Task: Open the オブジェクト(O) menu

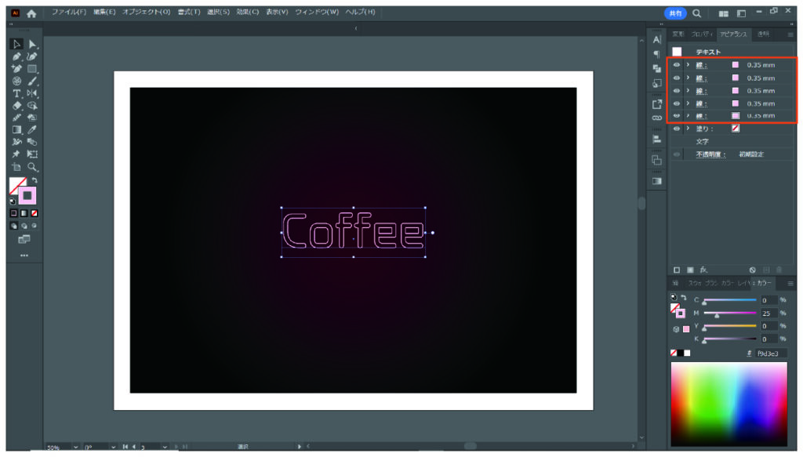Action: point(146,12)
